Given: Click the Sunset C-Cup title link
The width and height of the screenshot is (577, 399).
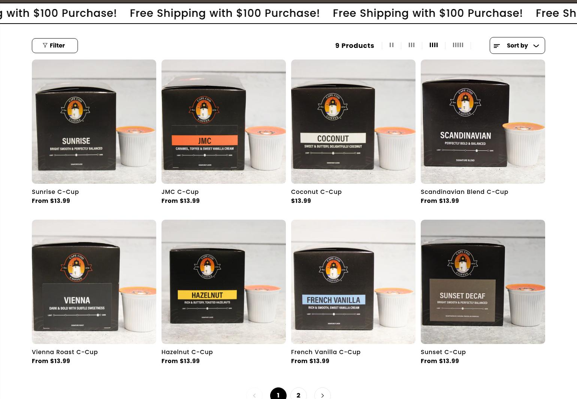Looking at the screenshot, I should pyautogui.click(x=443, y=352).
